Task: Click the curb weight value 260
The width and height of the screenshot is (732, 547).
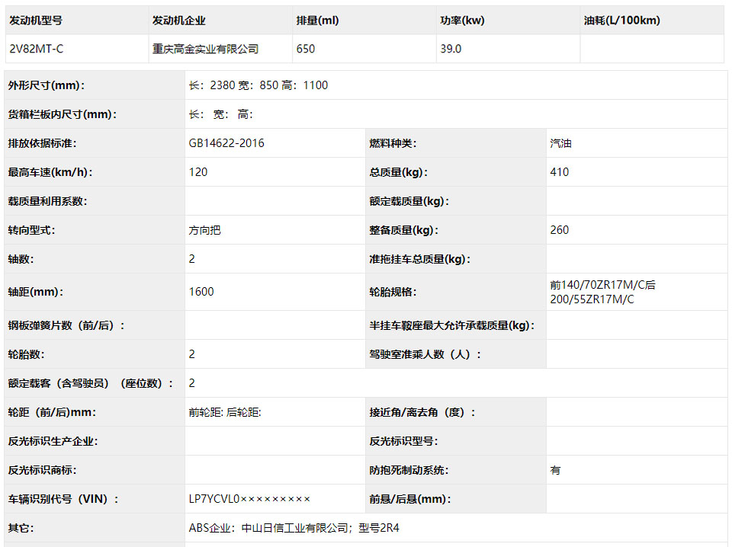Action: pyautogui.click(x=559, y=230)
